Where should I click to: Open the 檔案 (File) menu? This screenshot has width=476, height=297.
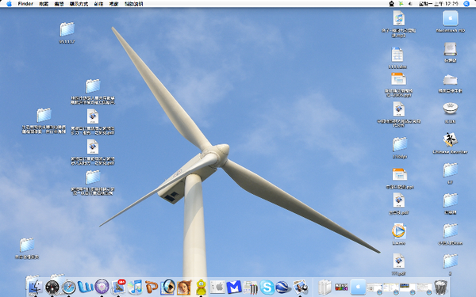pos(44,4)
